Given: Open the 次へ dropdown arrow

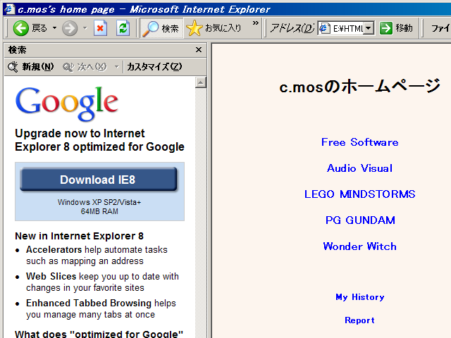Looking at the screenshot, I should (116, 67).
